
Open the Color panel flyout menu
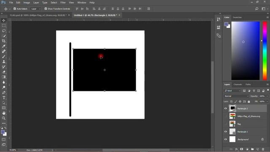267,17
